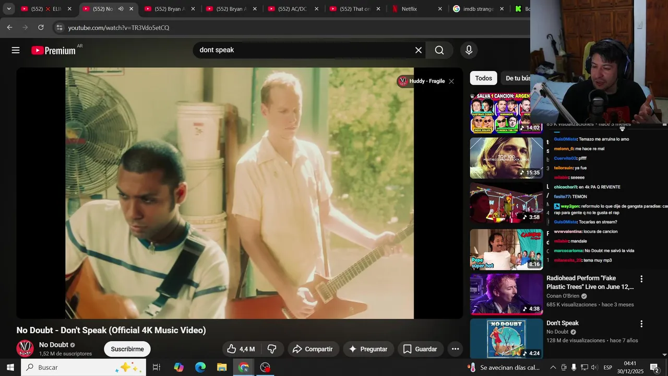Screen dimensions: 668x376
Task: Mute the playing No Doubt tab speaker icon
Action: click(121, 9)
